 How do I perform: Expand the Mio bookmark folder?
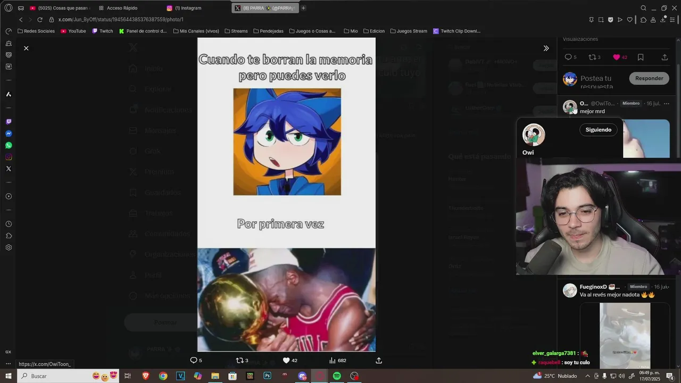tap(351, 31)
